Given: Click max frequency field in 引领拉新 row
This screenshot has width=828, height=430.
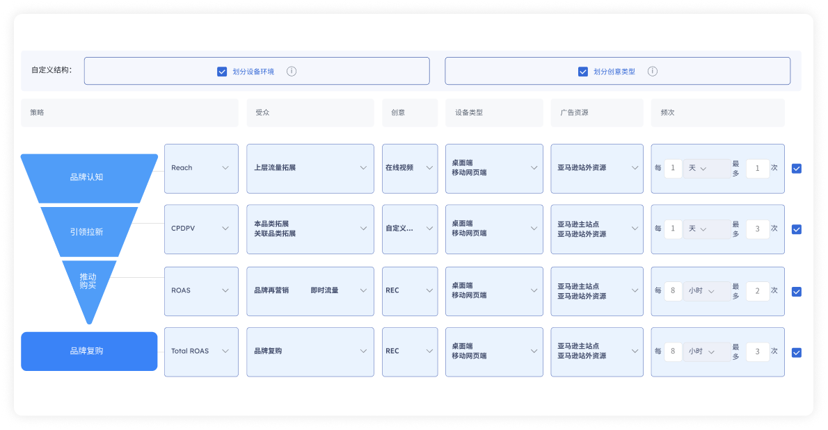Looking at the screenshot, I should [x=757, y=229].
